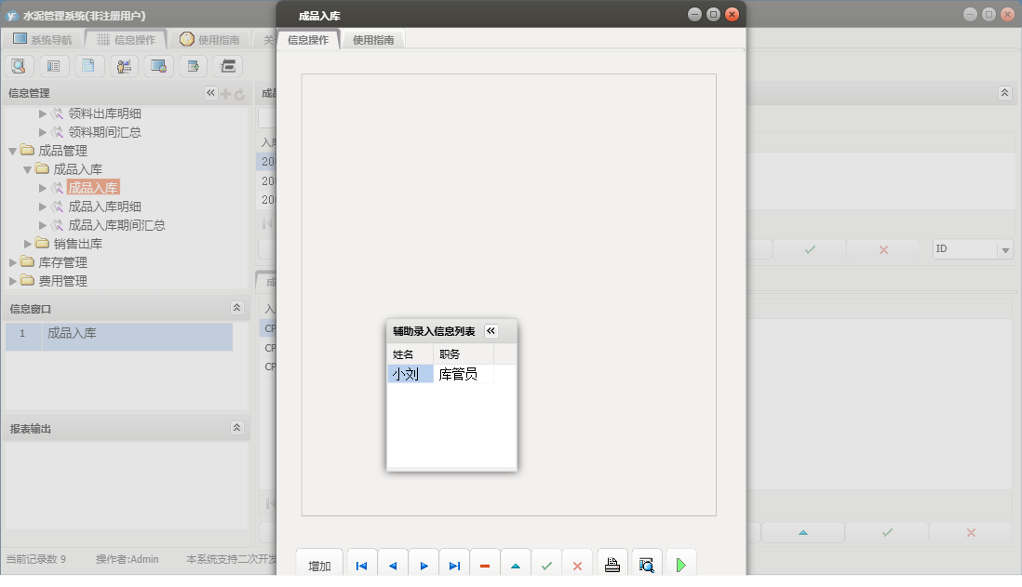Go to next record in dialog toolbar
This screenshot has width=1022, height=587.
pyautogui.click(x=424, y=566)
